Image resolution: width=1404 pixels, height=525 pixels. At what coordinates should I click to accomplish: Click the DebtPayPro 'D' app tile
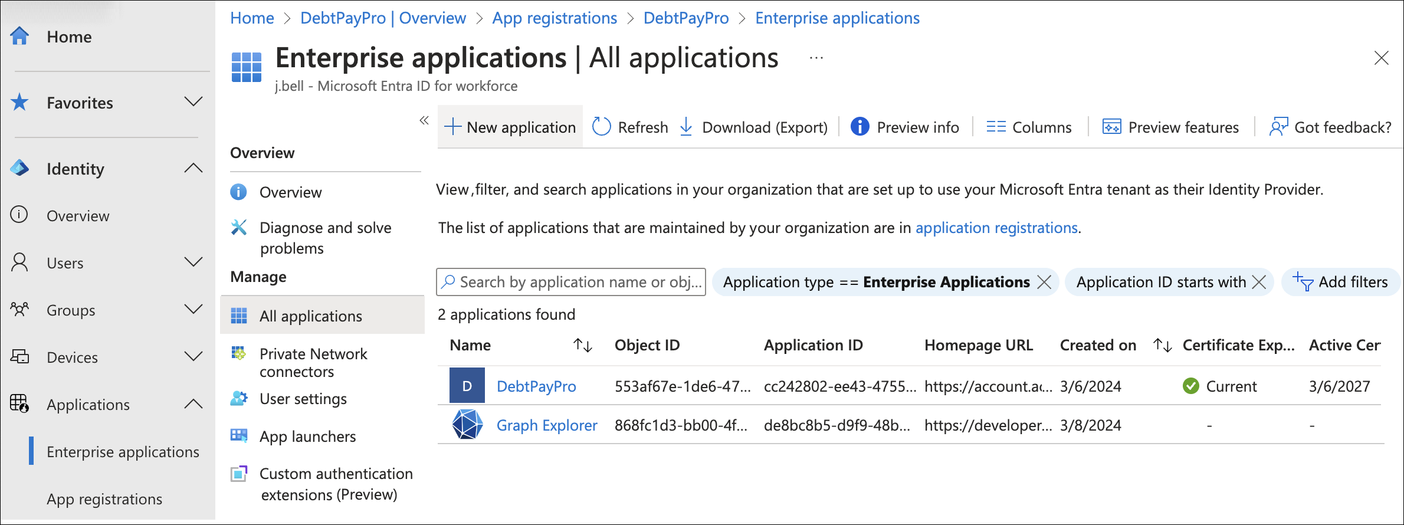(x=467, y=385)
